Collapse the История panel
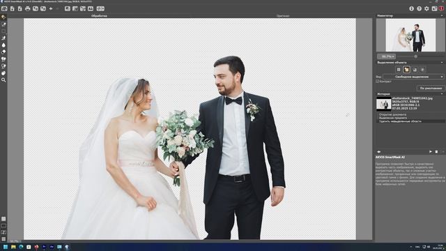 [442, 94]
